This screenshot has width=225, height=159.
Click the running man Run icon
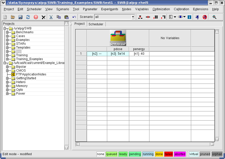[x=197, y=17]
